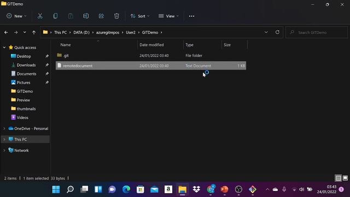Select the .git folder row
This screenshot has height=197, width=350.
pos(151,55)
